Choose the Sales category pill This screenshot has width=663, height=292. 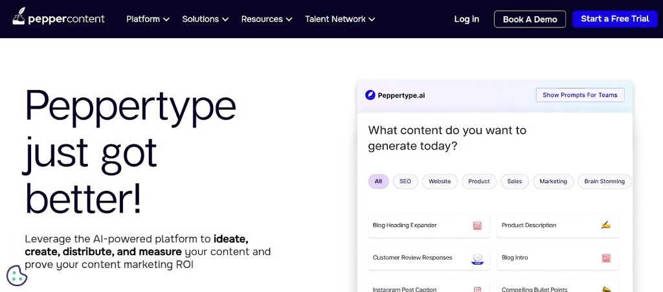[x=515, y=181]
